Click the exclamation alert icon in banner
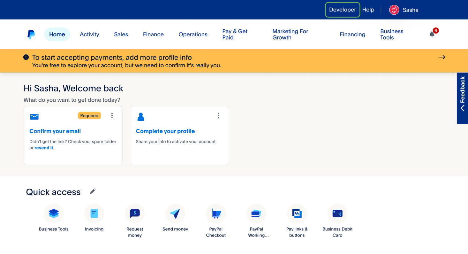The height and width of the screenshot is (254, 468). pos(26,57)
